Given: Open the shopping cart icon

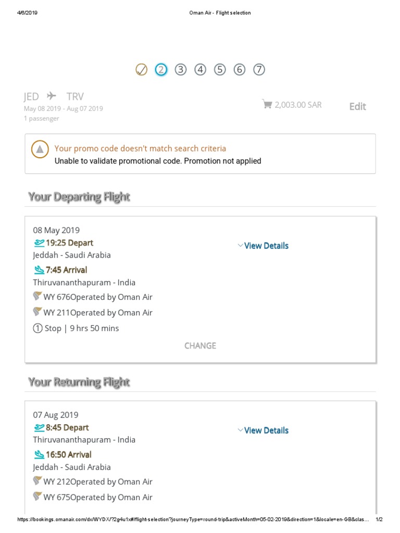Looking at the screenshot, I should pos(267,104).
